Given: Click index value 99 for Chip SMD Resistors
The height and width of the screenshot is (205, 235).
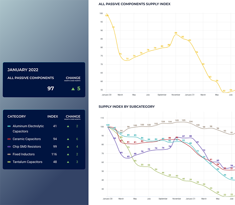Looking at the screenshot, I should point(55,147).
